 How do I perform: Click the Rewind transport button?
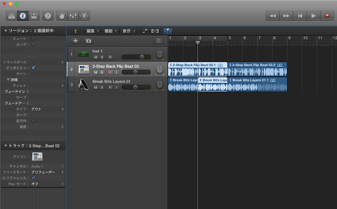click(x=273, y=16)
